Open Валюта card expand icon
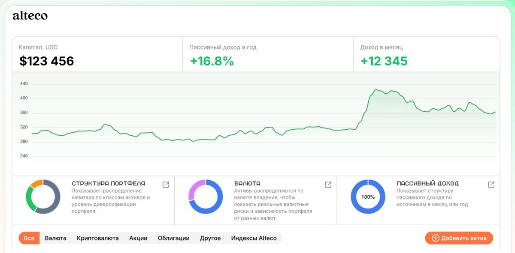The height and width of the screenshot is (253, 515). coord(328,185)
